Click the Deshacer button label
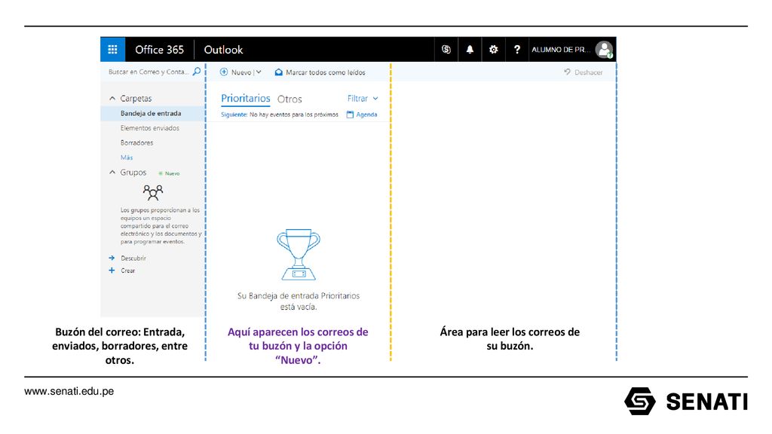Image resolution: width=772 pixels, height=434 pixels. coord(588,72)
